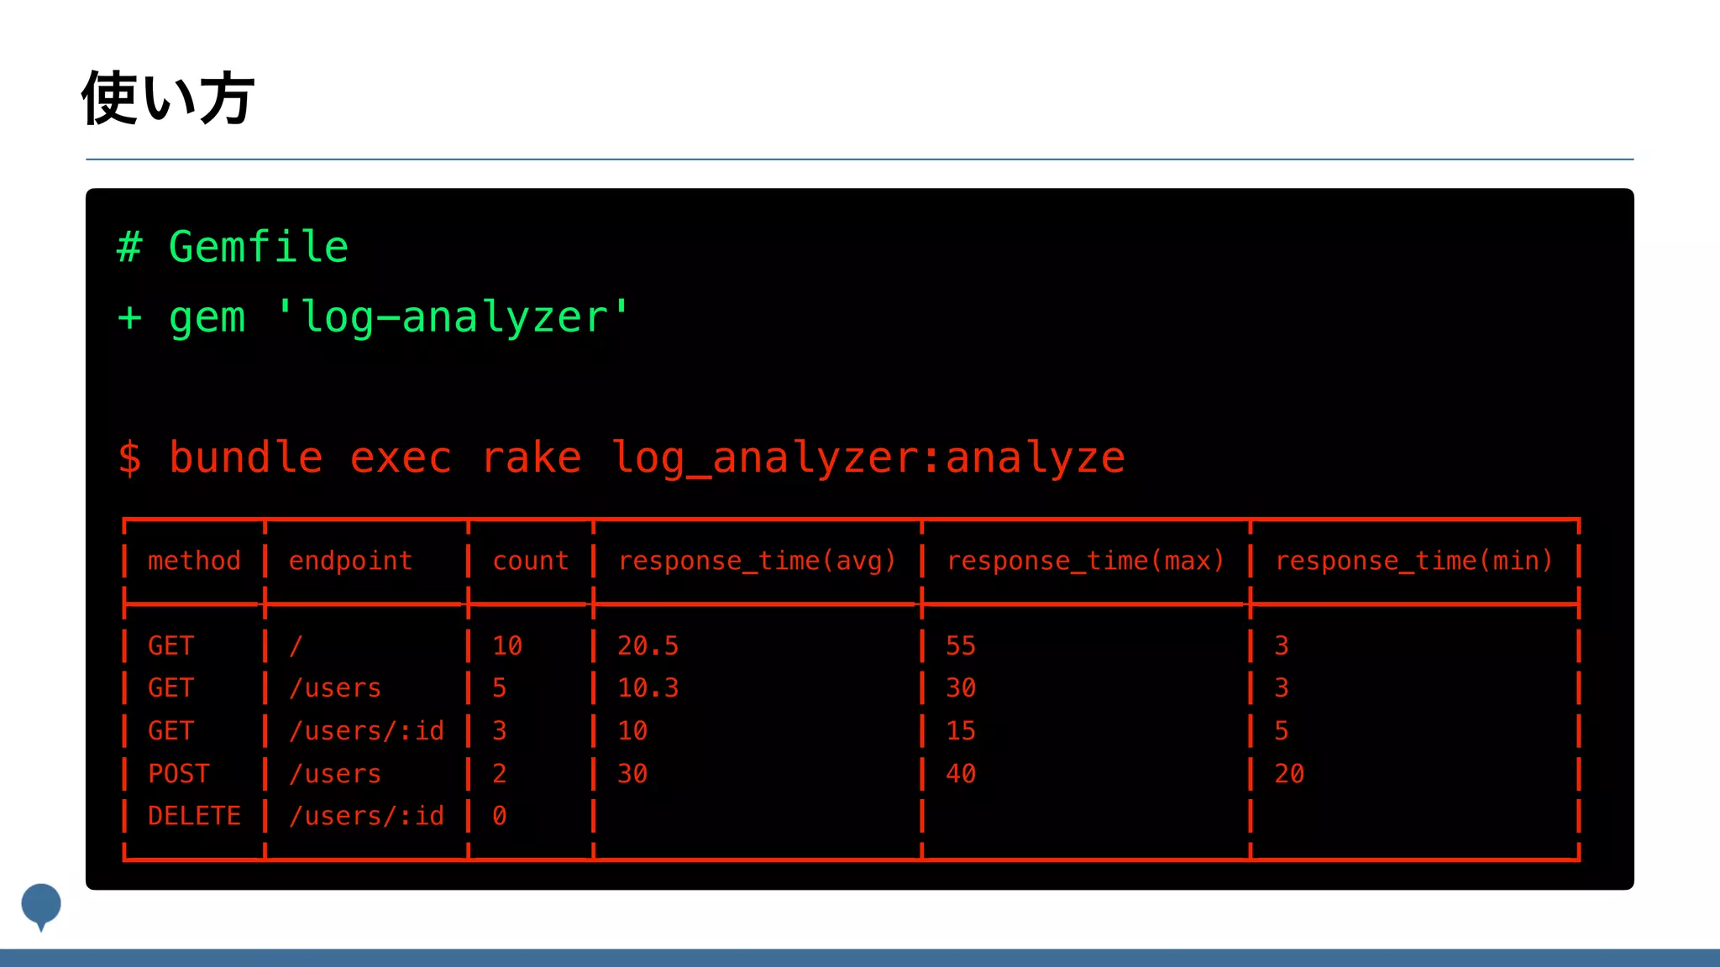Click the count value 10

[507, 646]
